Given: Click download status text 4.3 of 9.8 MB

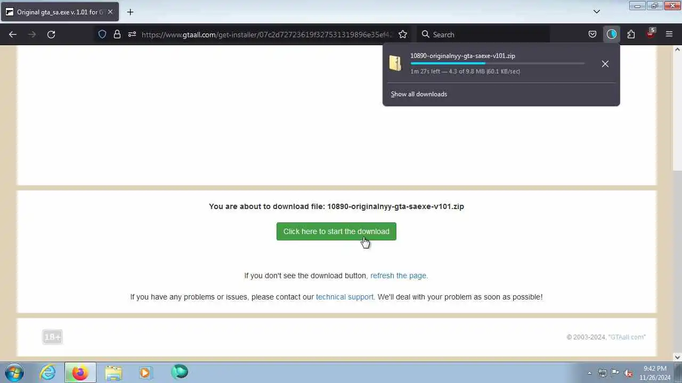Looking at the screenshot, I should [x=465, y=71].
